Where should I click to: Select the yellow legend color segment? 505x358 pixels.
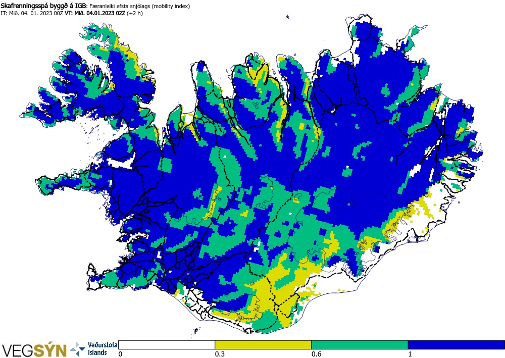(x=263, y=345)
